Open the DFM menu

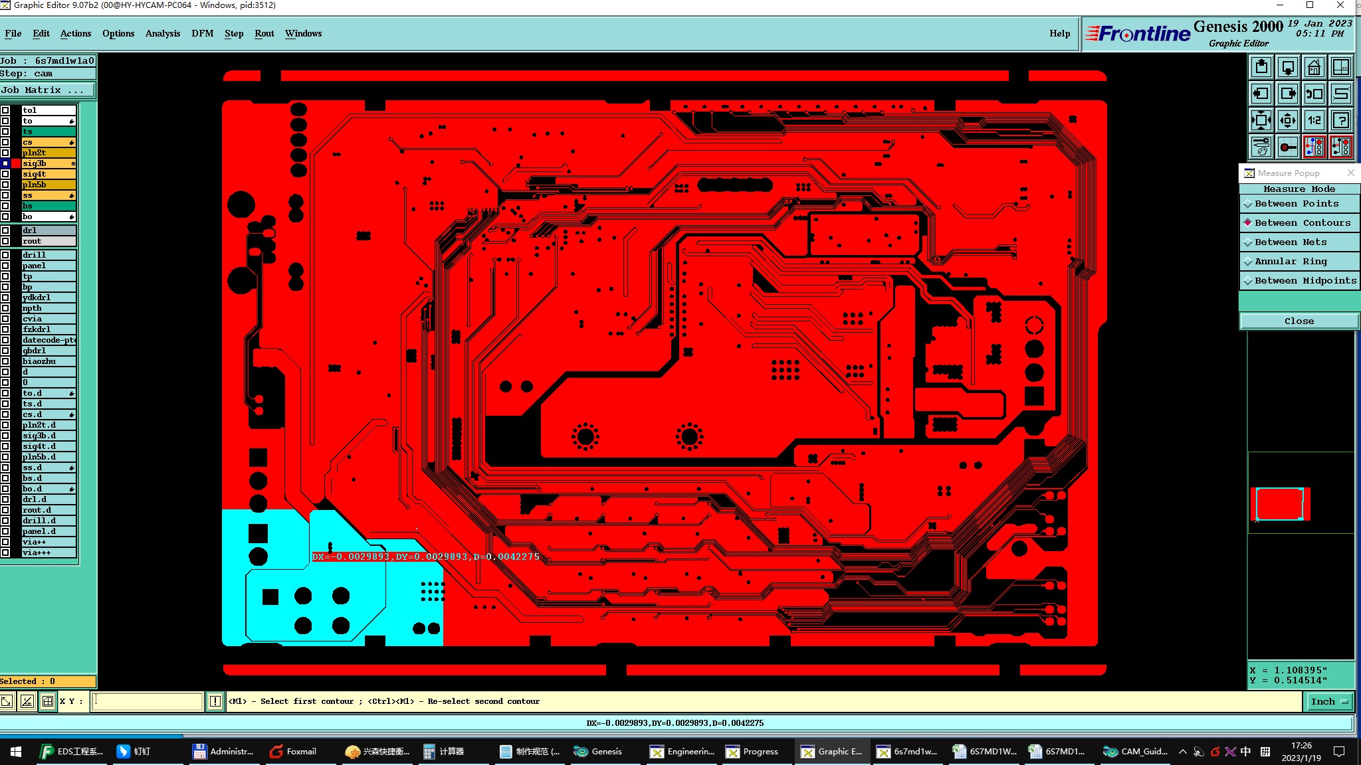(202, 33)
